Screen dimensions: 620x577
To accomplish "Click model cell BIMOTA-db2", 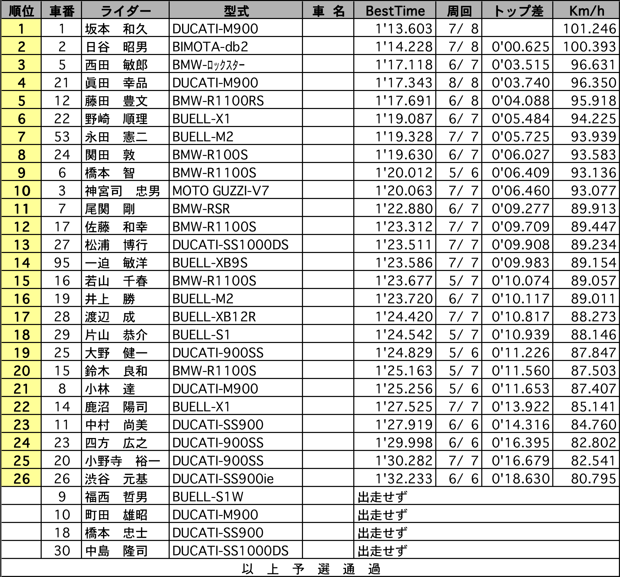I will 210,47.
